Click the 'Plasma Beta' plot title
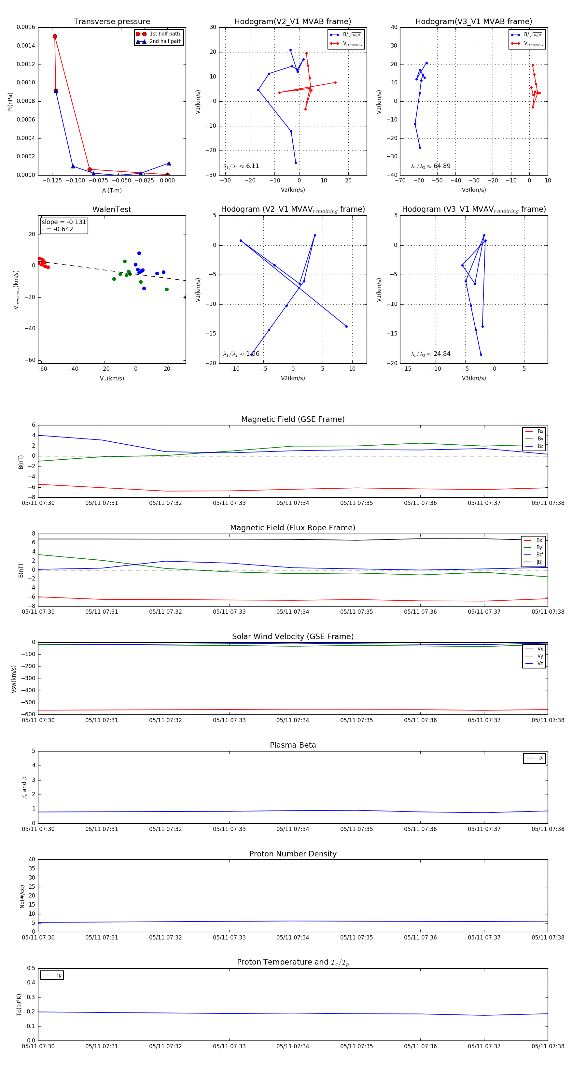The height and width of the screenshot is (1075, 586). tap(293, 745)
